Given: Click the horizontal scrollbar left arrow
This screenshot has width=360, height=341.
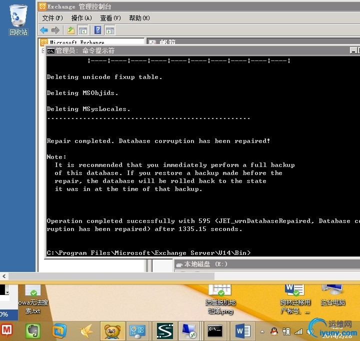Looking at the screenshot, I should 4,276.
